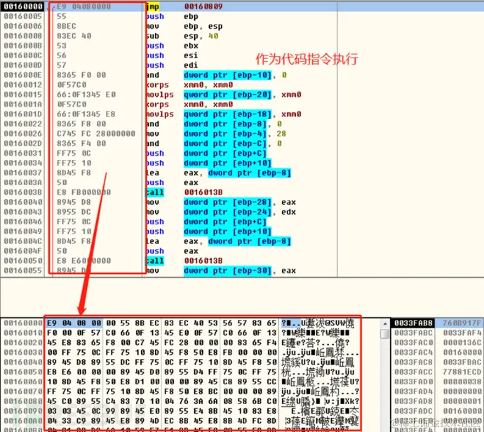This screenshot has height=432, width=484.
Task: Select the 'push esi' instruction
Action: click(173, 55)
